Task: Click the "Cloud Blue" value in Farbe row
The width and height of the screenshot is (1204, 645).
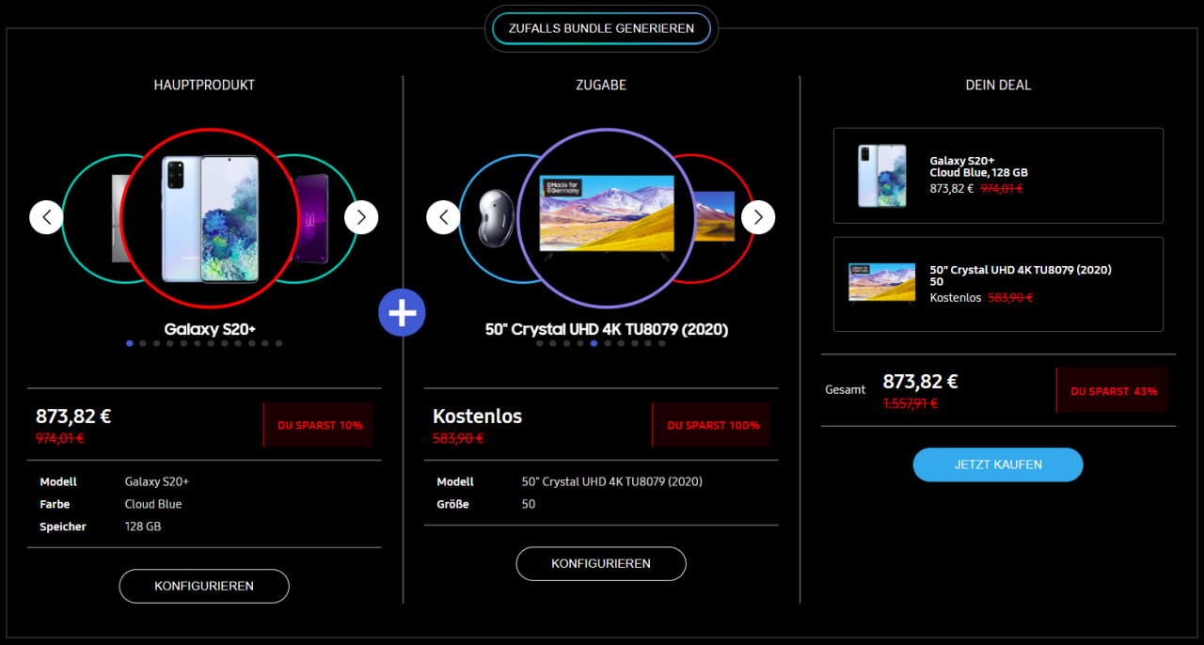Action: click(153, 504)
